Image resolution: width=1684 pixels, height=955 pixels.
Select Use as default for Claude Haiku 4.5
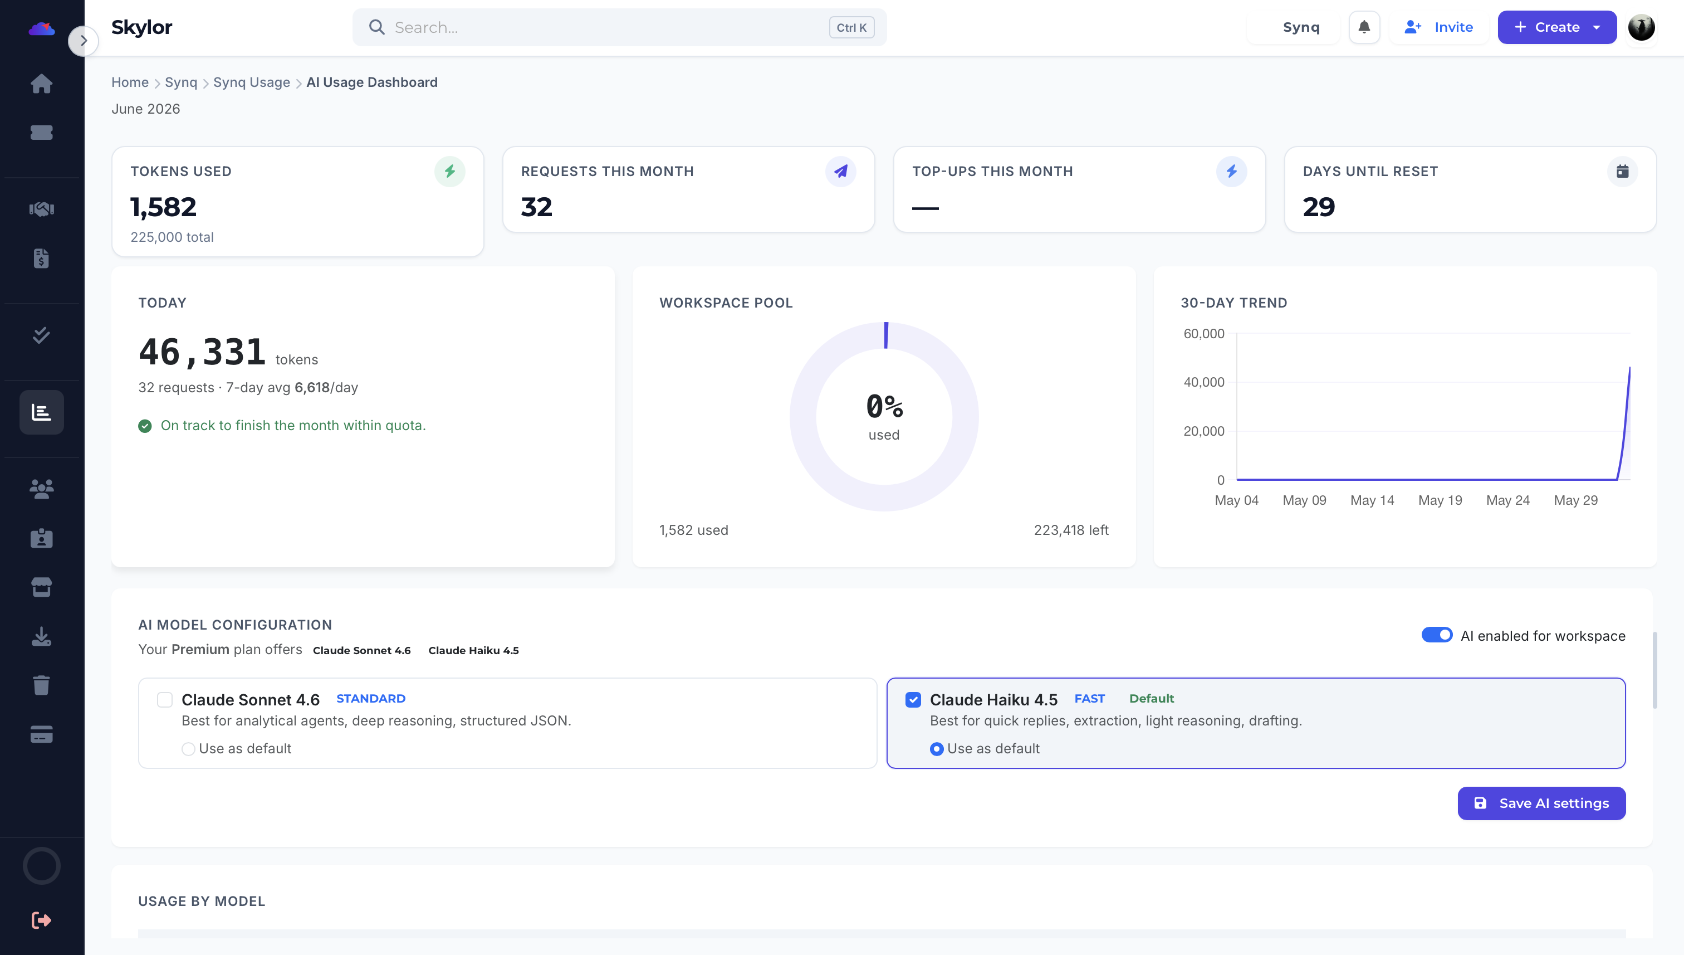[x=937, y=749]
